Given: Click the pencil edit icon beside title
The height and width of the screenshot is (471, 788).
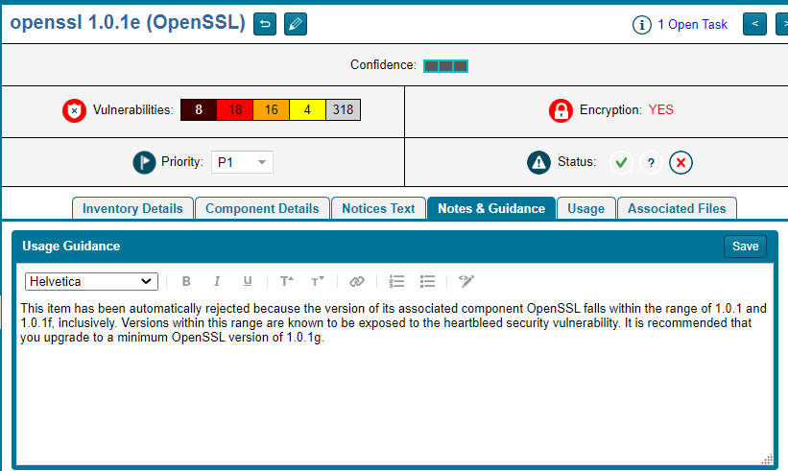Looking at the screenshot, I should click(x=296, y=24).
